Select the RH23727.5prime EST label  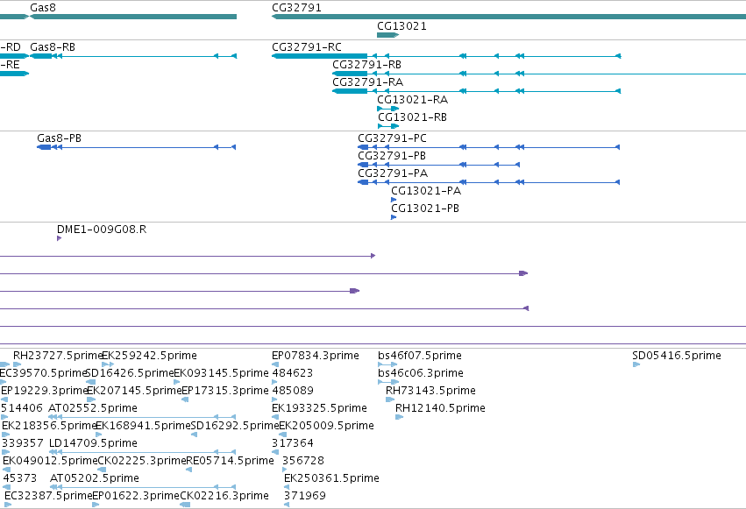click(58, 356)
